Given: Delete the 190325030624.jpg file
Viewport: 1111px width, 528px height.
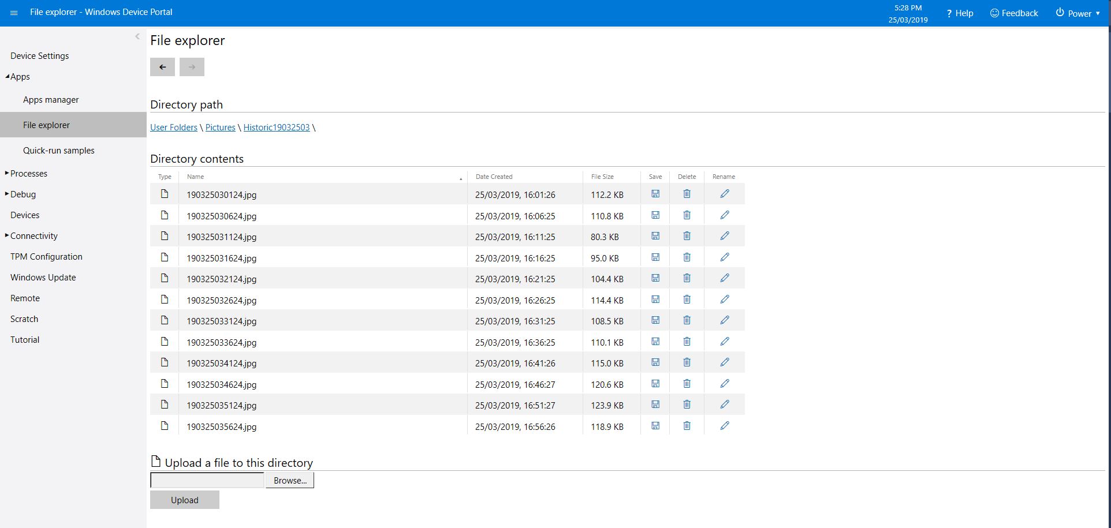Looking at the screenshot, I should [x=687, y=215].
